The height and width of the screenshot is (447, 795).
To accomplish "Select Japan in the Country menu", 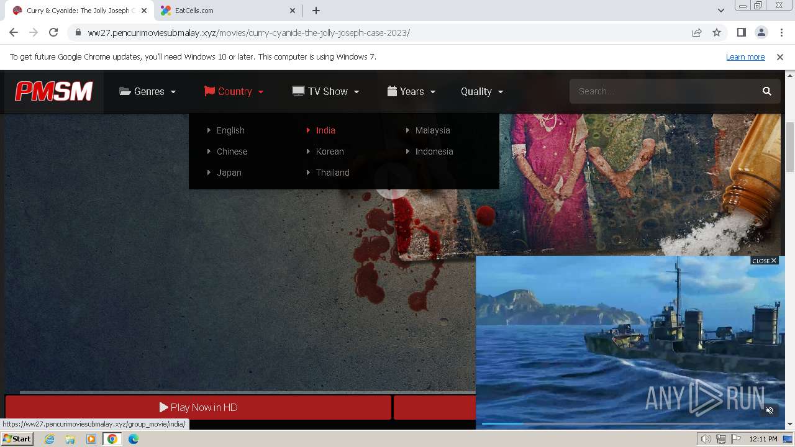I will [x=229, y=173].
